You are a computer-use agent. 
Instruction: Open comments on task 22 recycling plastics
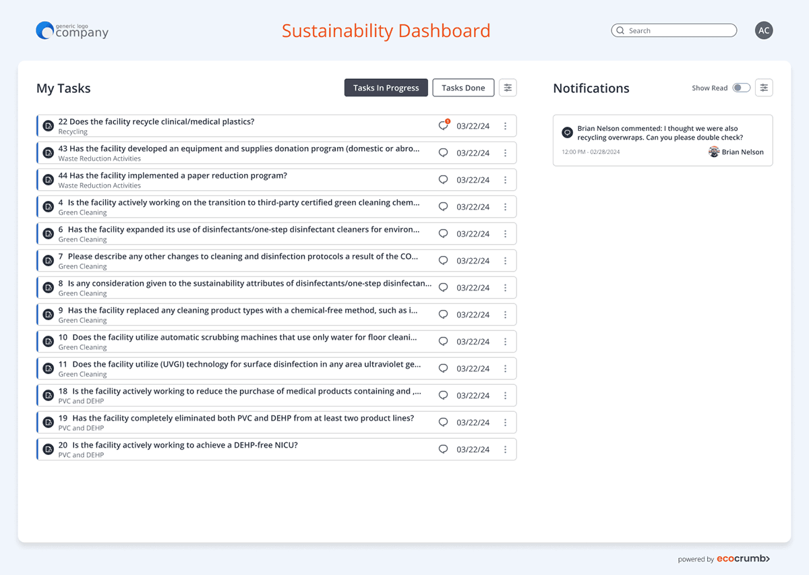(443, 126)
